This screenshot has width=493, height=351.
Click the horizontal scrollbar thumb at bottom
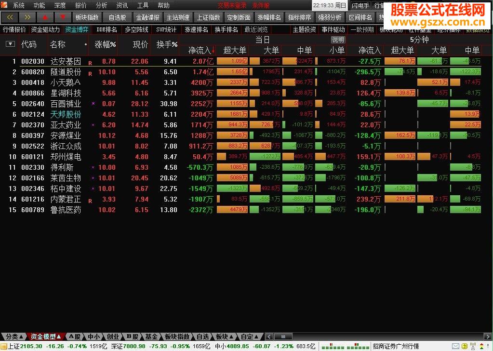tap(283, 337)
